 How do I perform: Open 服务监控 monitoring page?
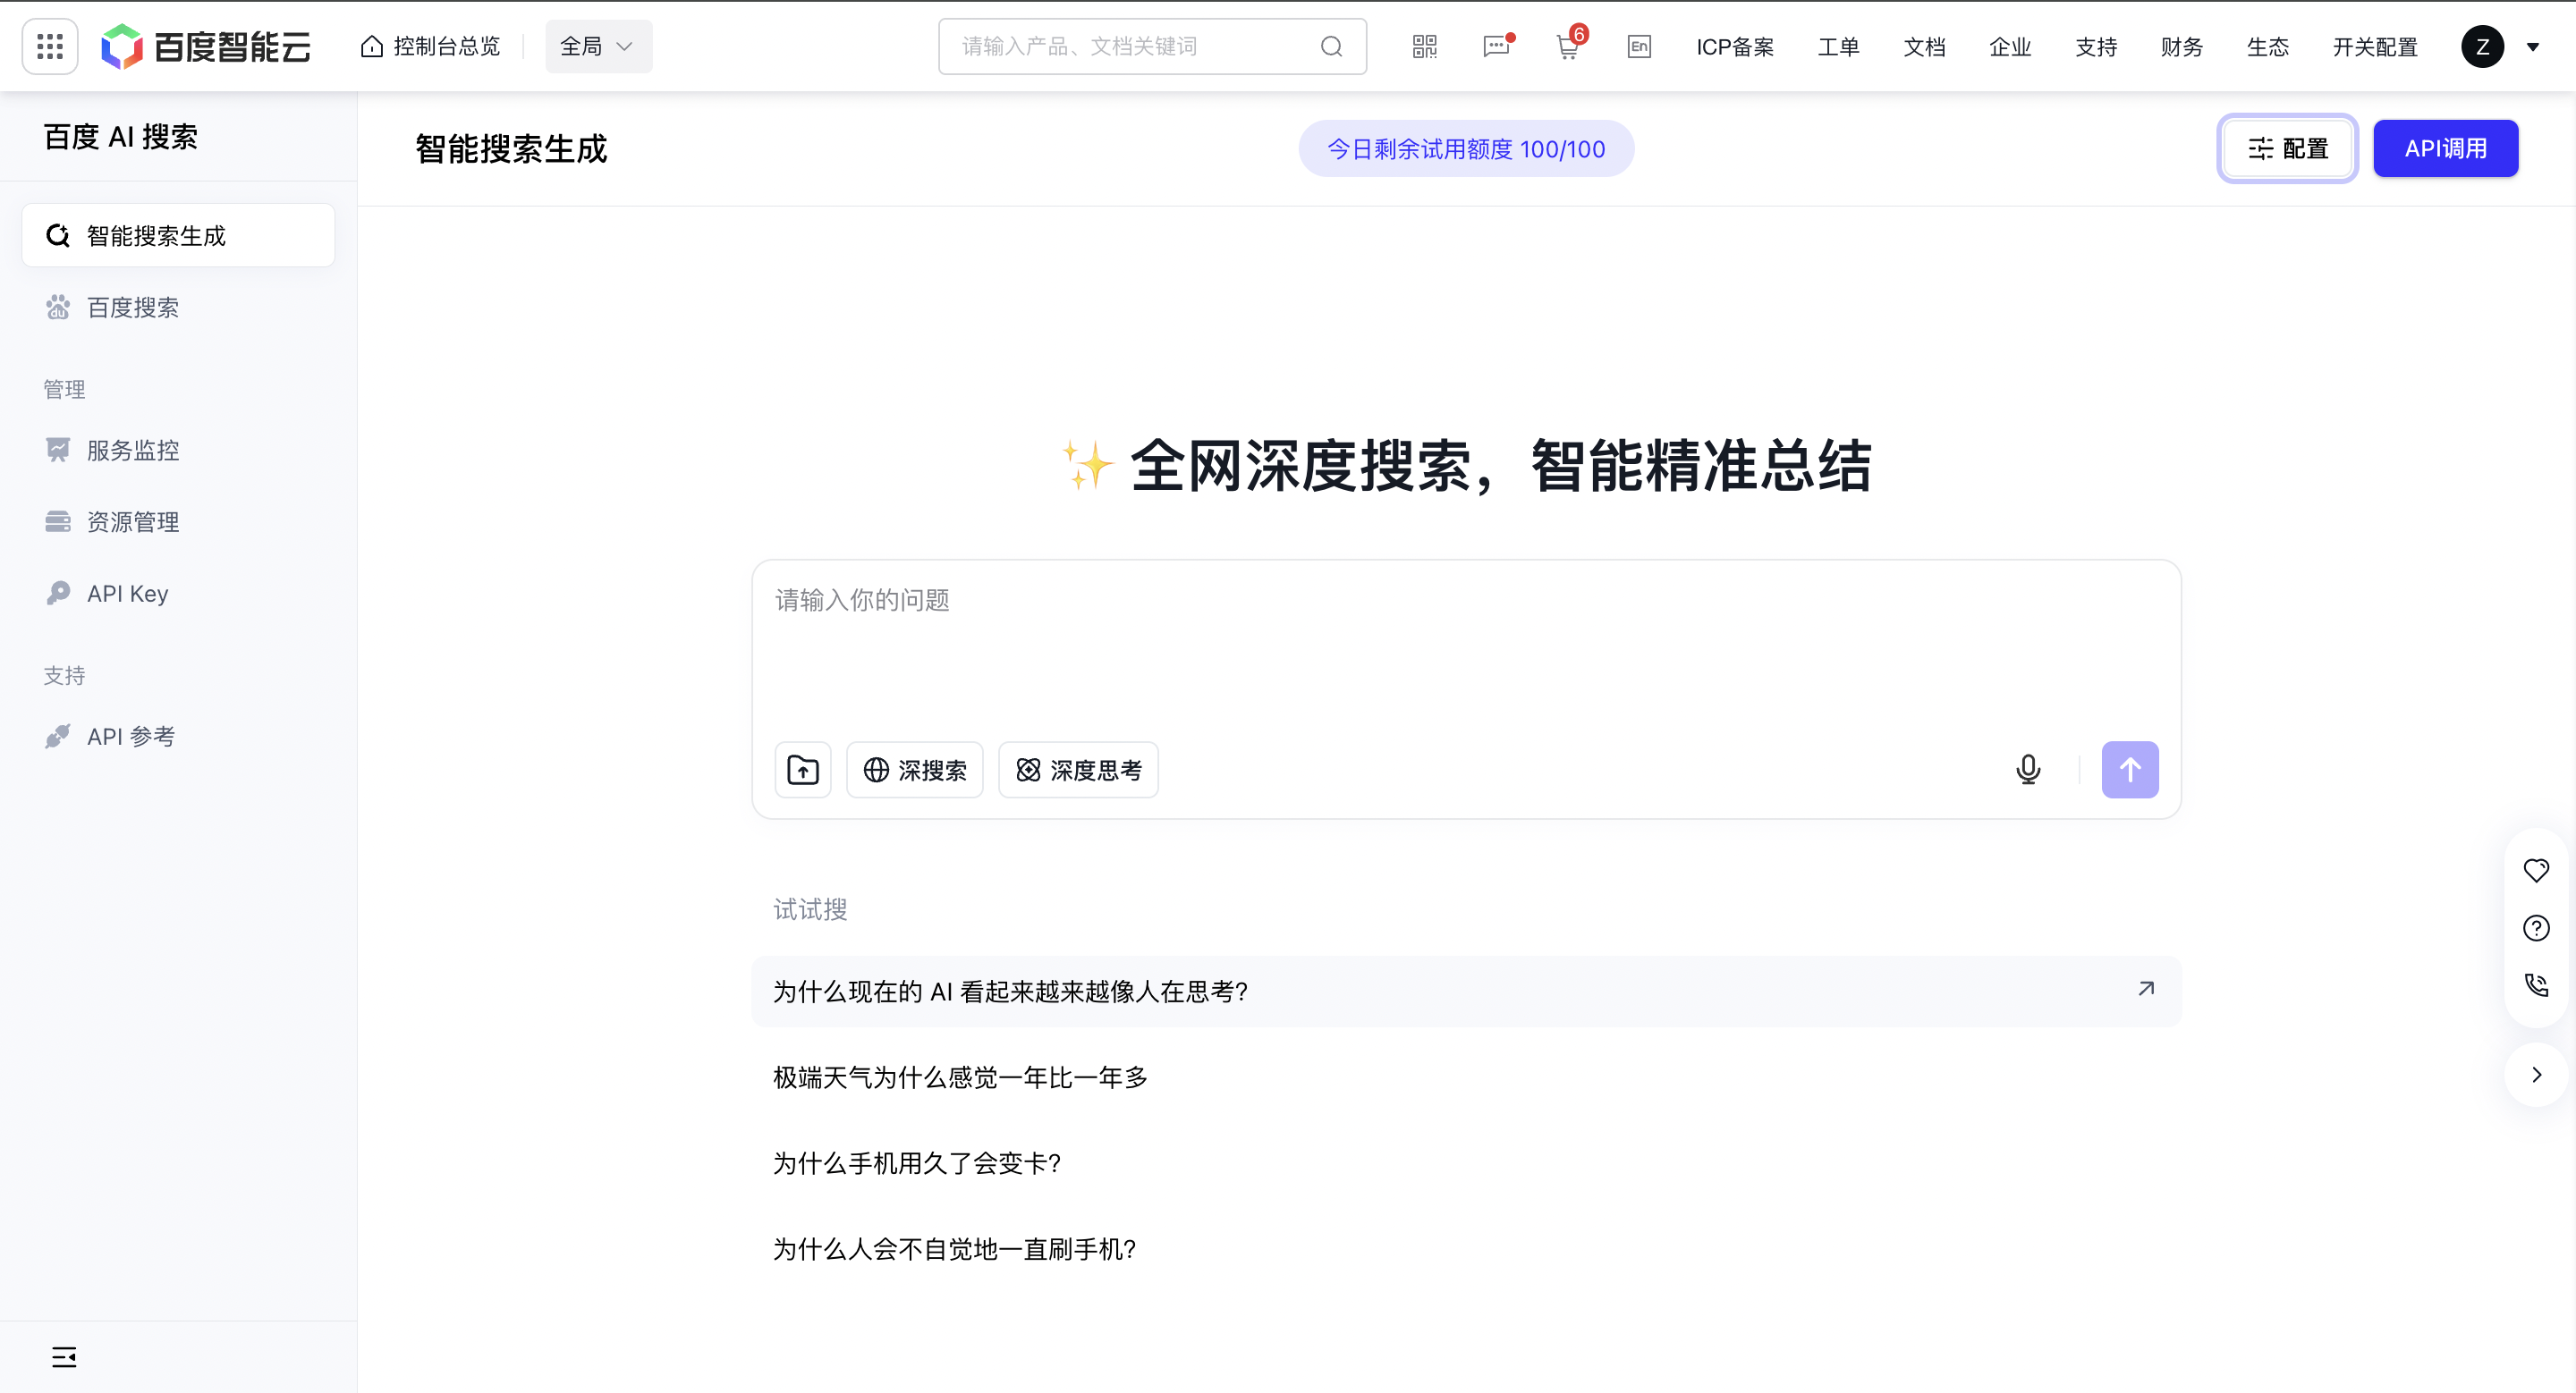click(x=133, y=450)
